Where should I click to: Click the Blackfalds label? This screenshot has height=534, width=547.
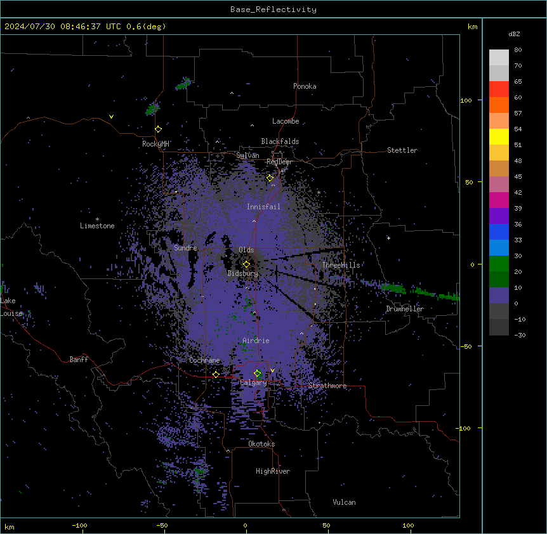(280, 141)
